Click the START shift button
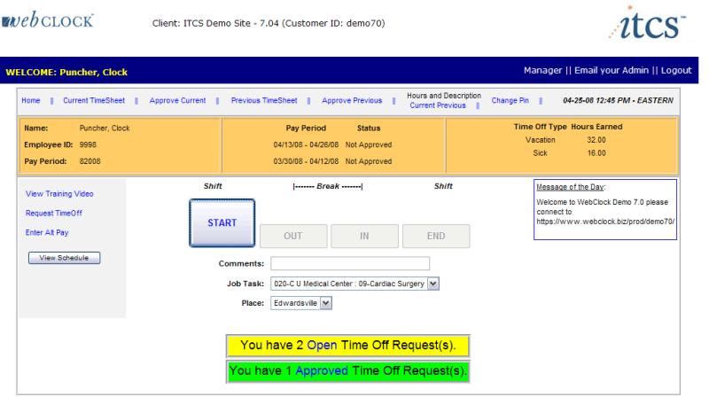709x397 pixels. coord(222,223)
